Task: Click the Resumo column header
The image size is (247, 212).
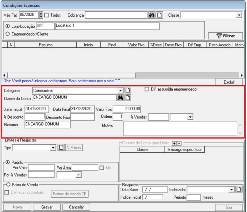Action: click(x=46, y=45)
